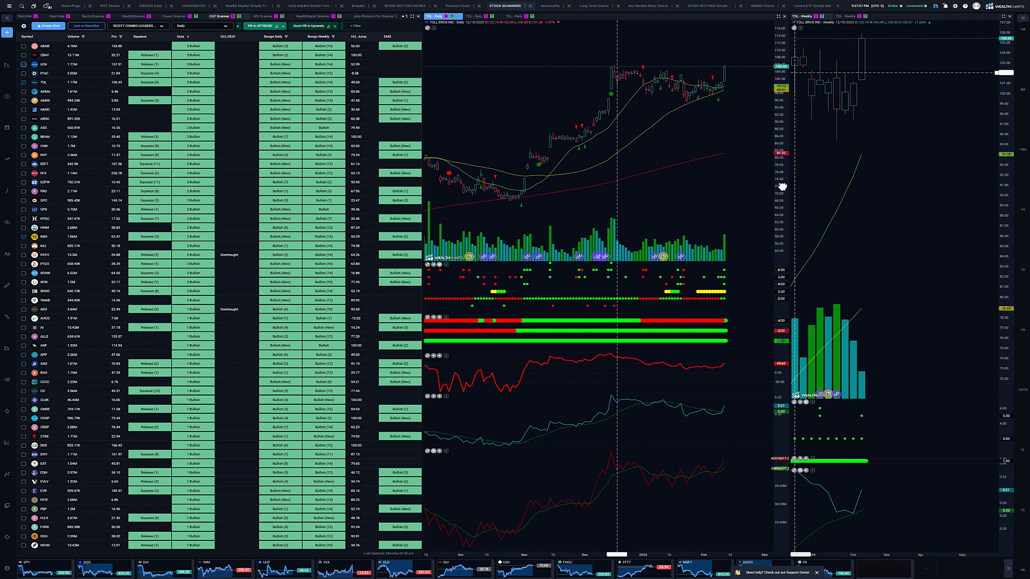Uncheck the TOL row checkbox
The image size is (1030, 579).
click(24, 83)
